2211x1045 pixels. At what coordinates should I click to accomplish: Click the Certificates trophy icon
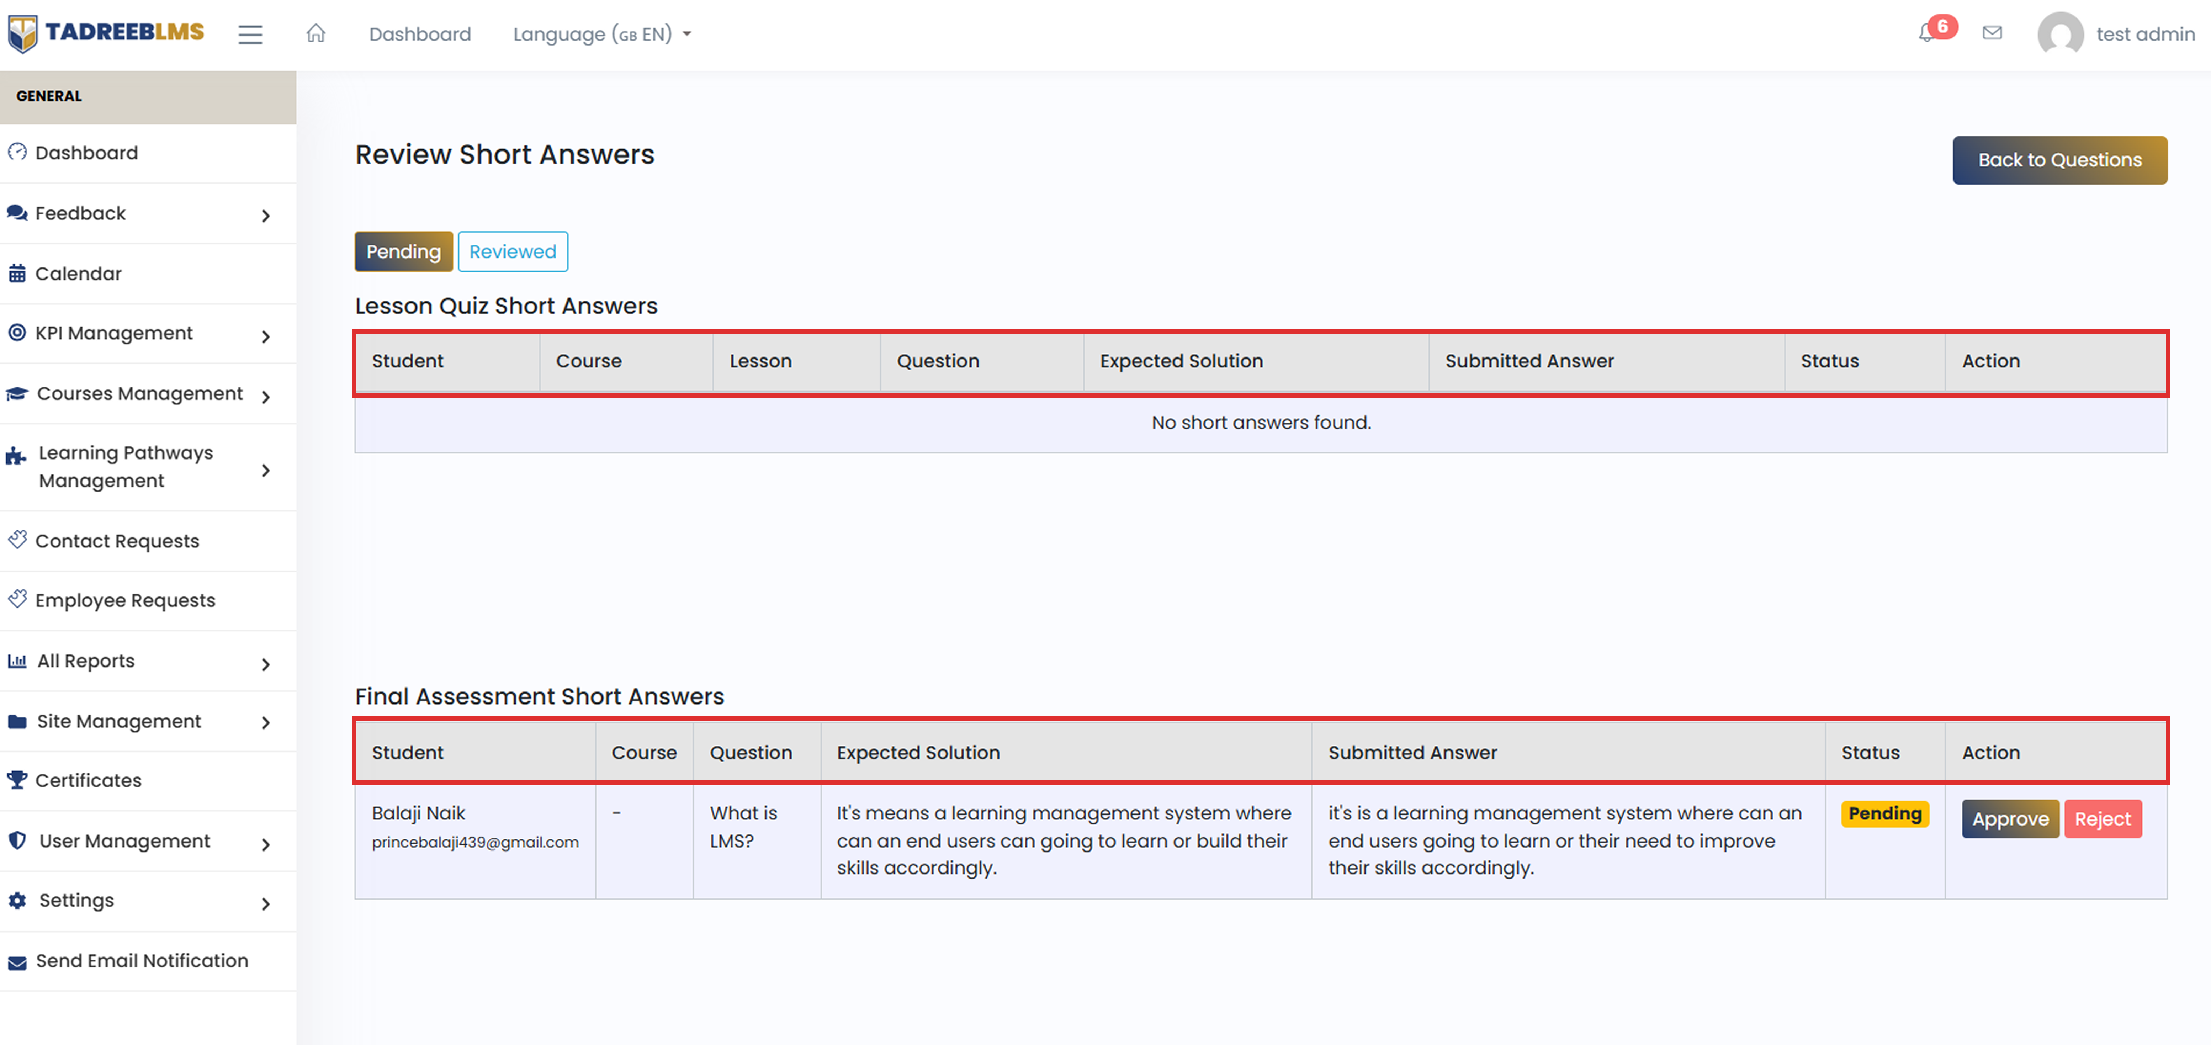tap(17, 780)
